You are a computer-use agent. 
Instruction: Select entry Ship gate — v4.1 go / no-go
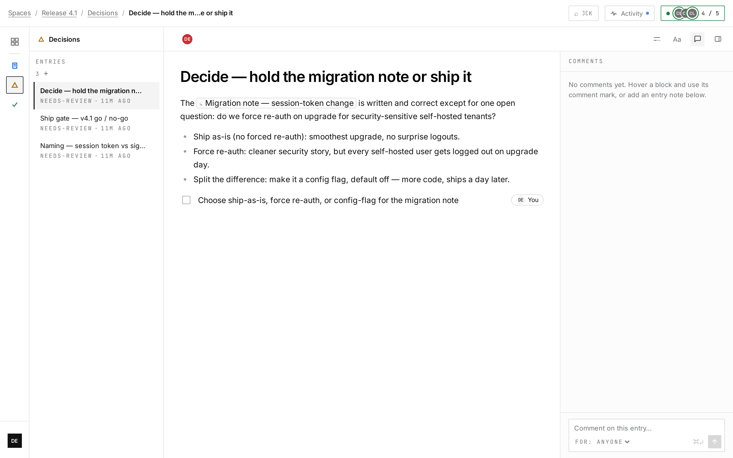click(96, 123)
